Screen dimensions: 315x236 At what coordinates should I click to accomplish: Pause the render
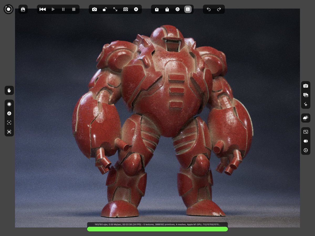pyautogui.click(x=63, y=9)
